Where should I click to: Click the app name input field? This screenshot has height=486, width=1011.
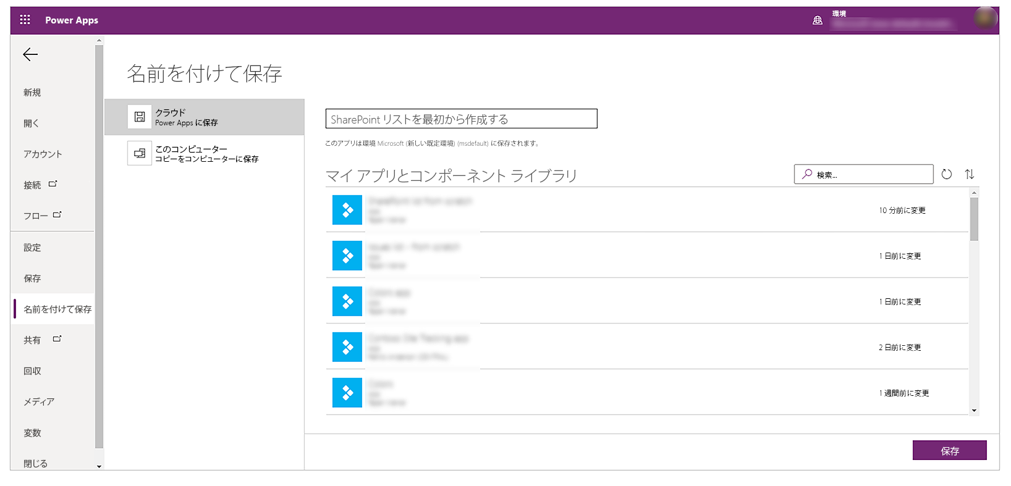click(462, 119)
